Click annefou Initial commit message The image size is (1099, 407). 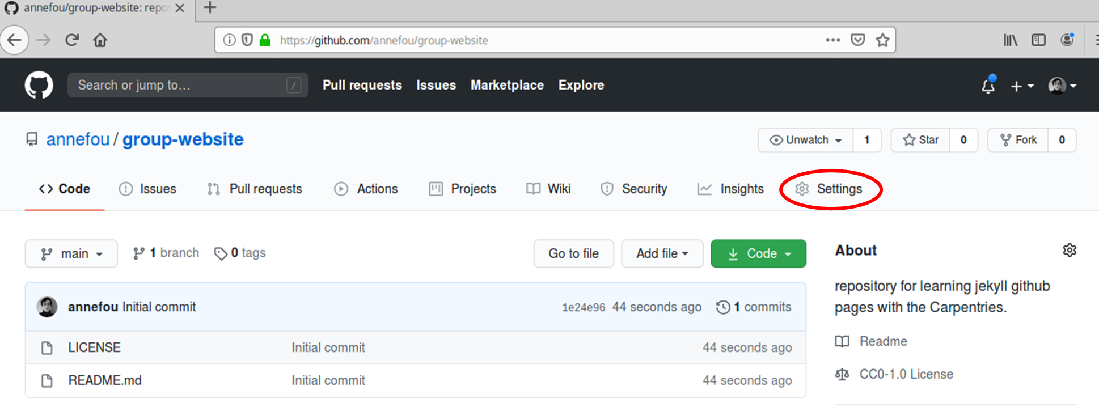(159, 307)
